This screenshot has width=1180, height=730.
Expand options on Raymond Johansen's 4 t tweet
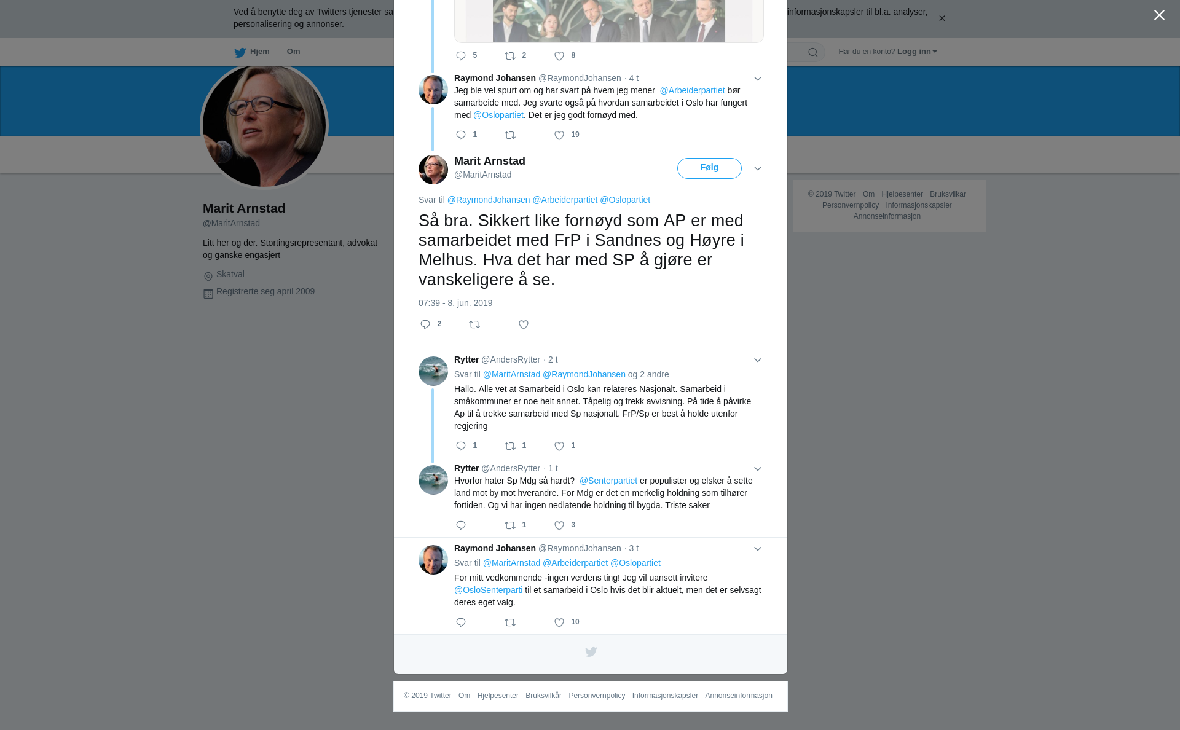tap(758, 79)
